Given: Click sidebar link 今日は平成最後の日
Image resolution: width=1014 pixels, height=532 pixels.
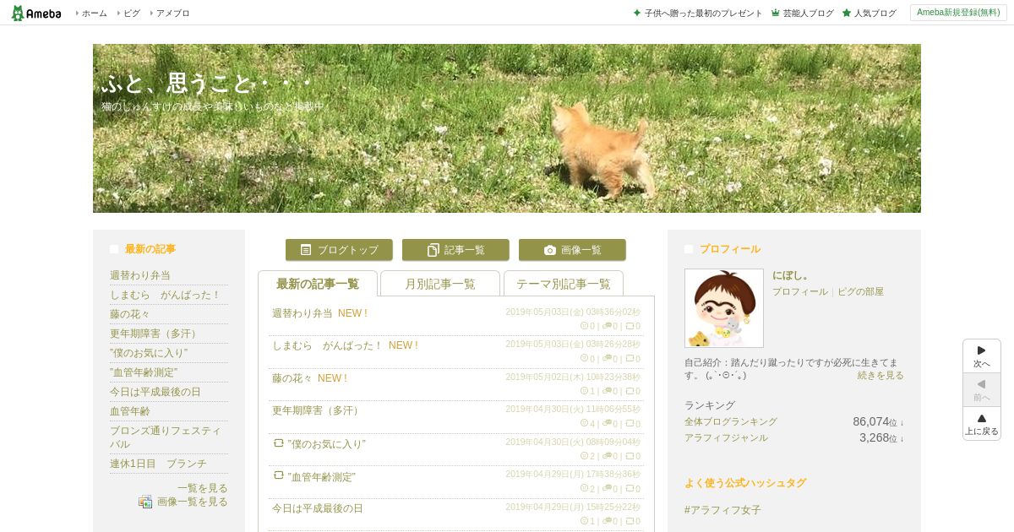Looking at the screenshot, I should [155, 392].
